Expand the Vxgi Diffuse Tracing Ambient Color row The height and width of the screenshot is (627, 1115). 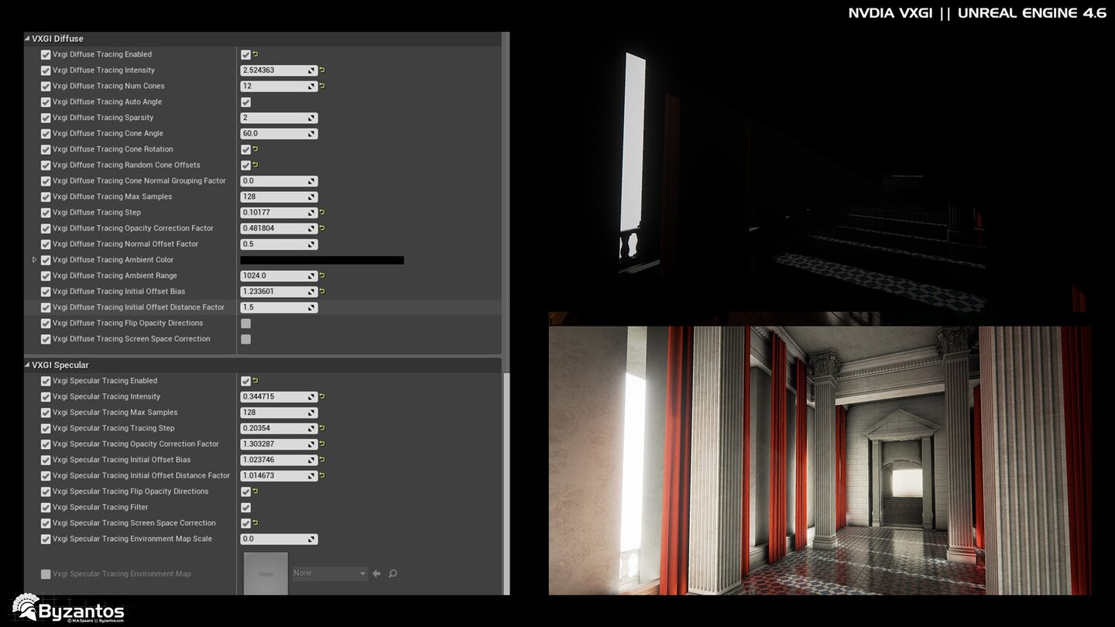click(x=34, y=260)
